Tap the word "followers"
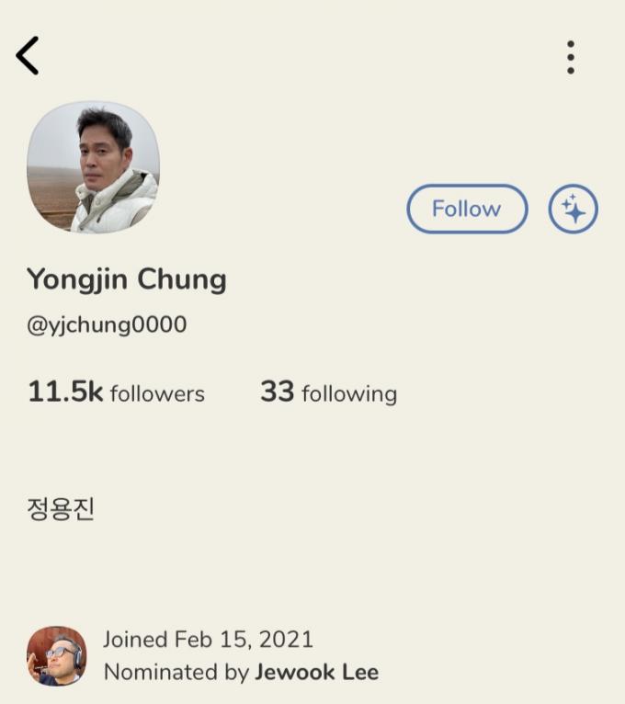625x704 pixels. (x=157, y=394)
